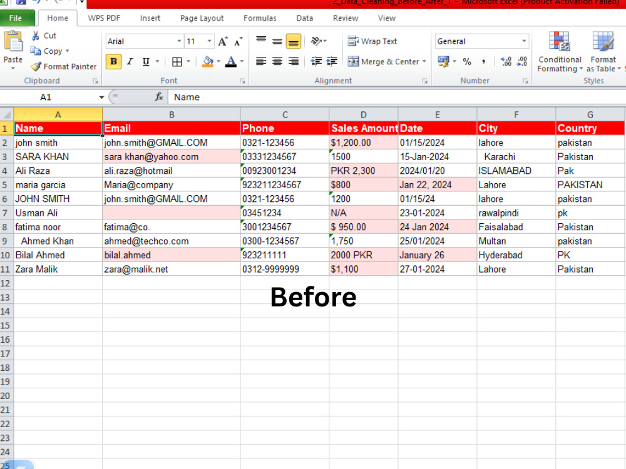Open Alignment group dialog launcher

pyautogui.click(x=425, y=81)
